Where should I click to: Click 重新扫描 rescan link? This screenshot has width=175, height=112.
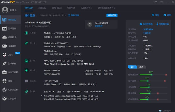pos(73,15)
